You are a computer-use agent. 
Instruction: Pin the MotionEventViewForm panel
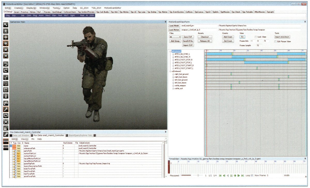click(305, 22)
